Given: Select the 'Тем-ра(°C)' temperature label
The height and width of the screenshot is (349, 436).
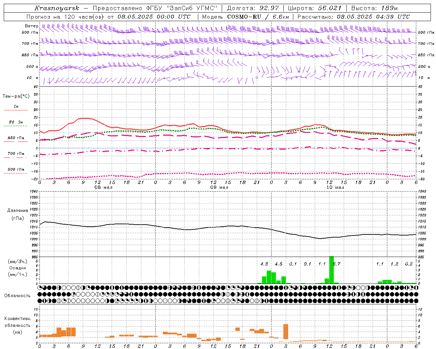Looking at the screenshot, I should (x=16, y=96).
